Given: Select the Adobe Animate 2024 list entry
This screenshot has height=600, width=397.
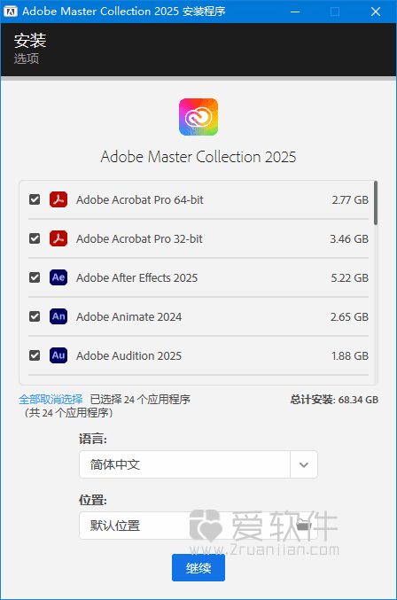Looking at the screenshot, I should click(x=198, y=316).
